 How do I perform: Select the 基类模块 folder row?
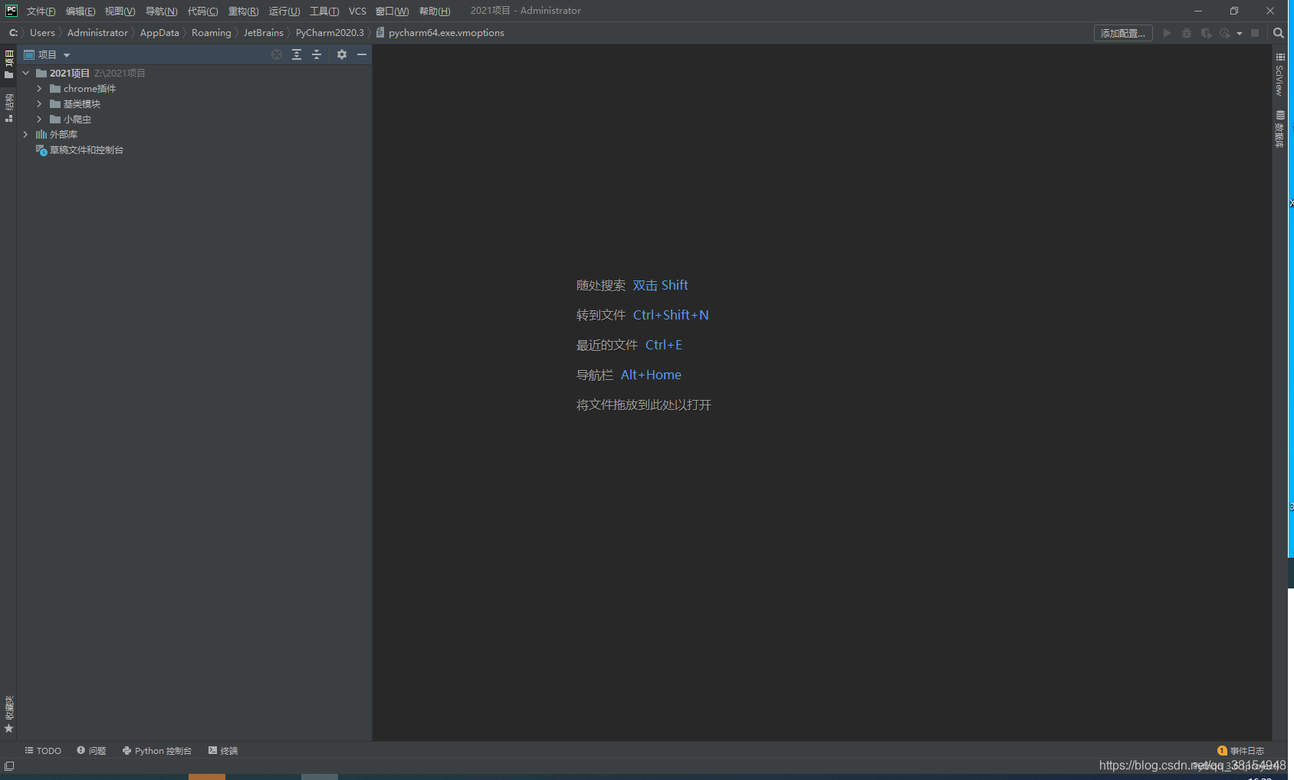pyautogui.click(x=194, y=103)
